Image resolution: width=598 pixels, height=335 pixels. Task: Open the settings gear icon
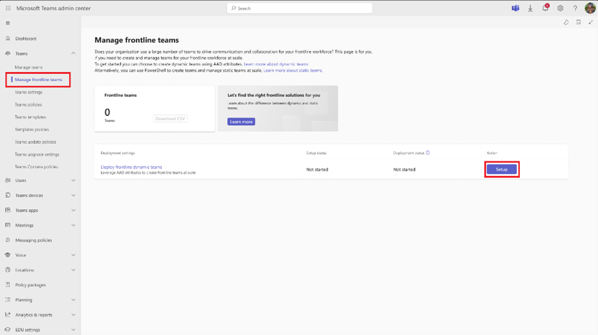(x=560, y=8)
